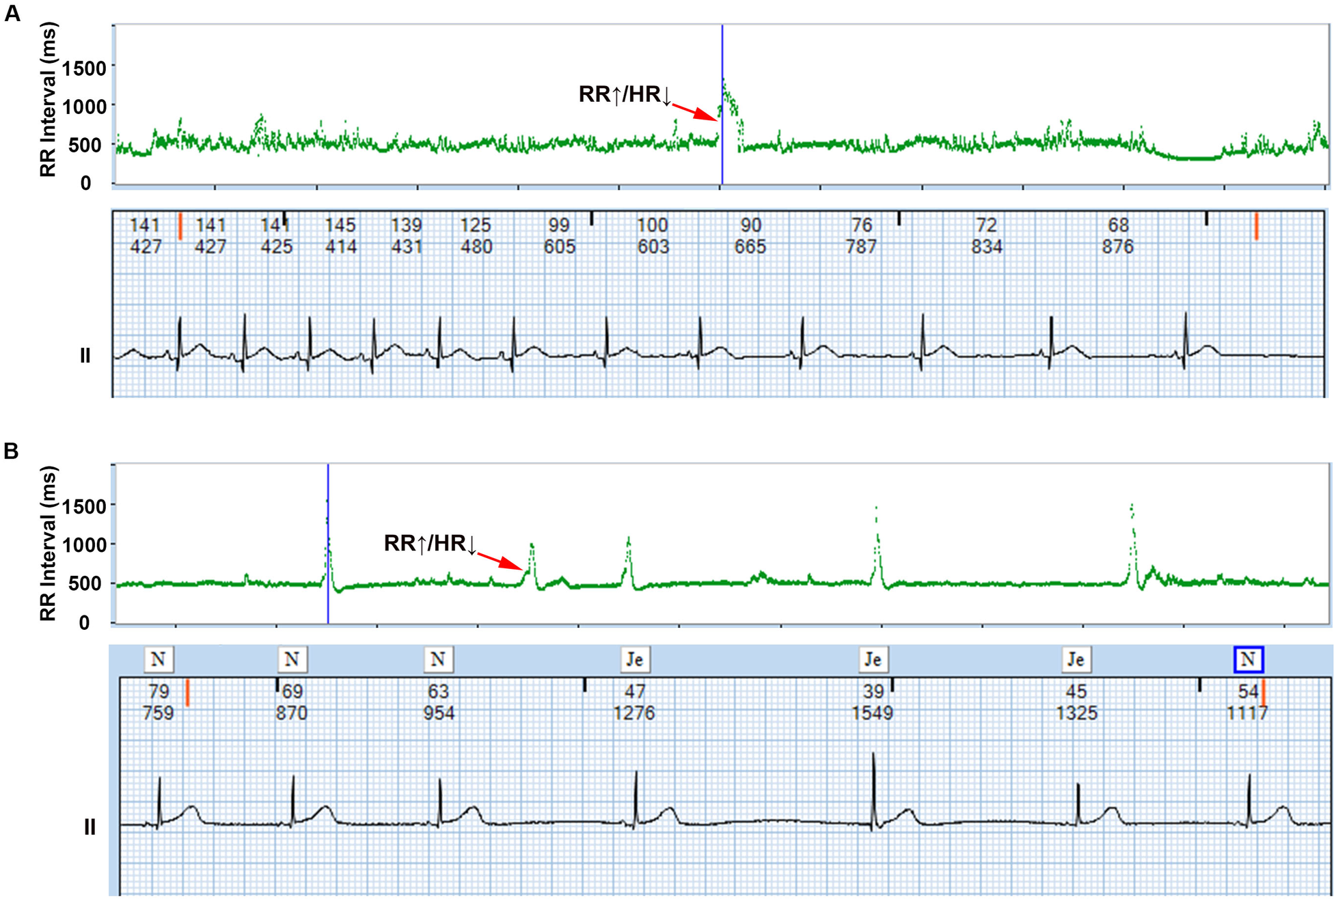Click the first orange event marker in panel A
The width and height of the screenshot is (1336, 901).
(x=180, y=225)
